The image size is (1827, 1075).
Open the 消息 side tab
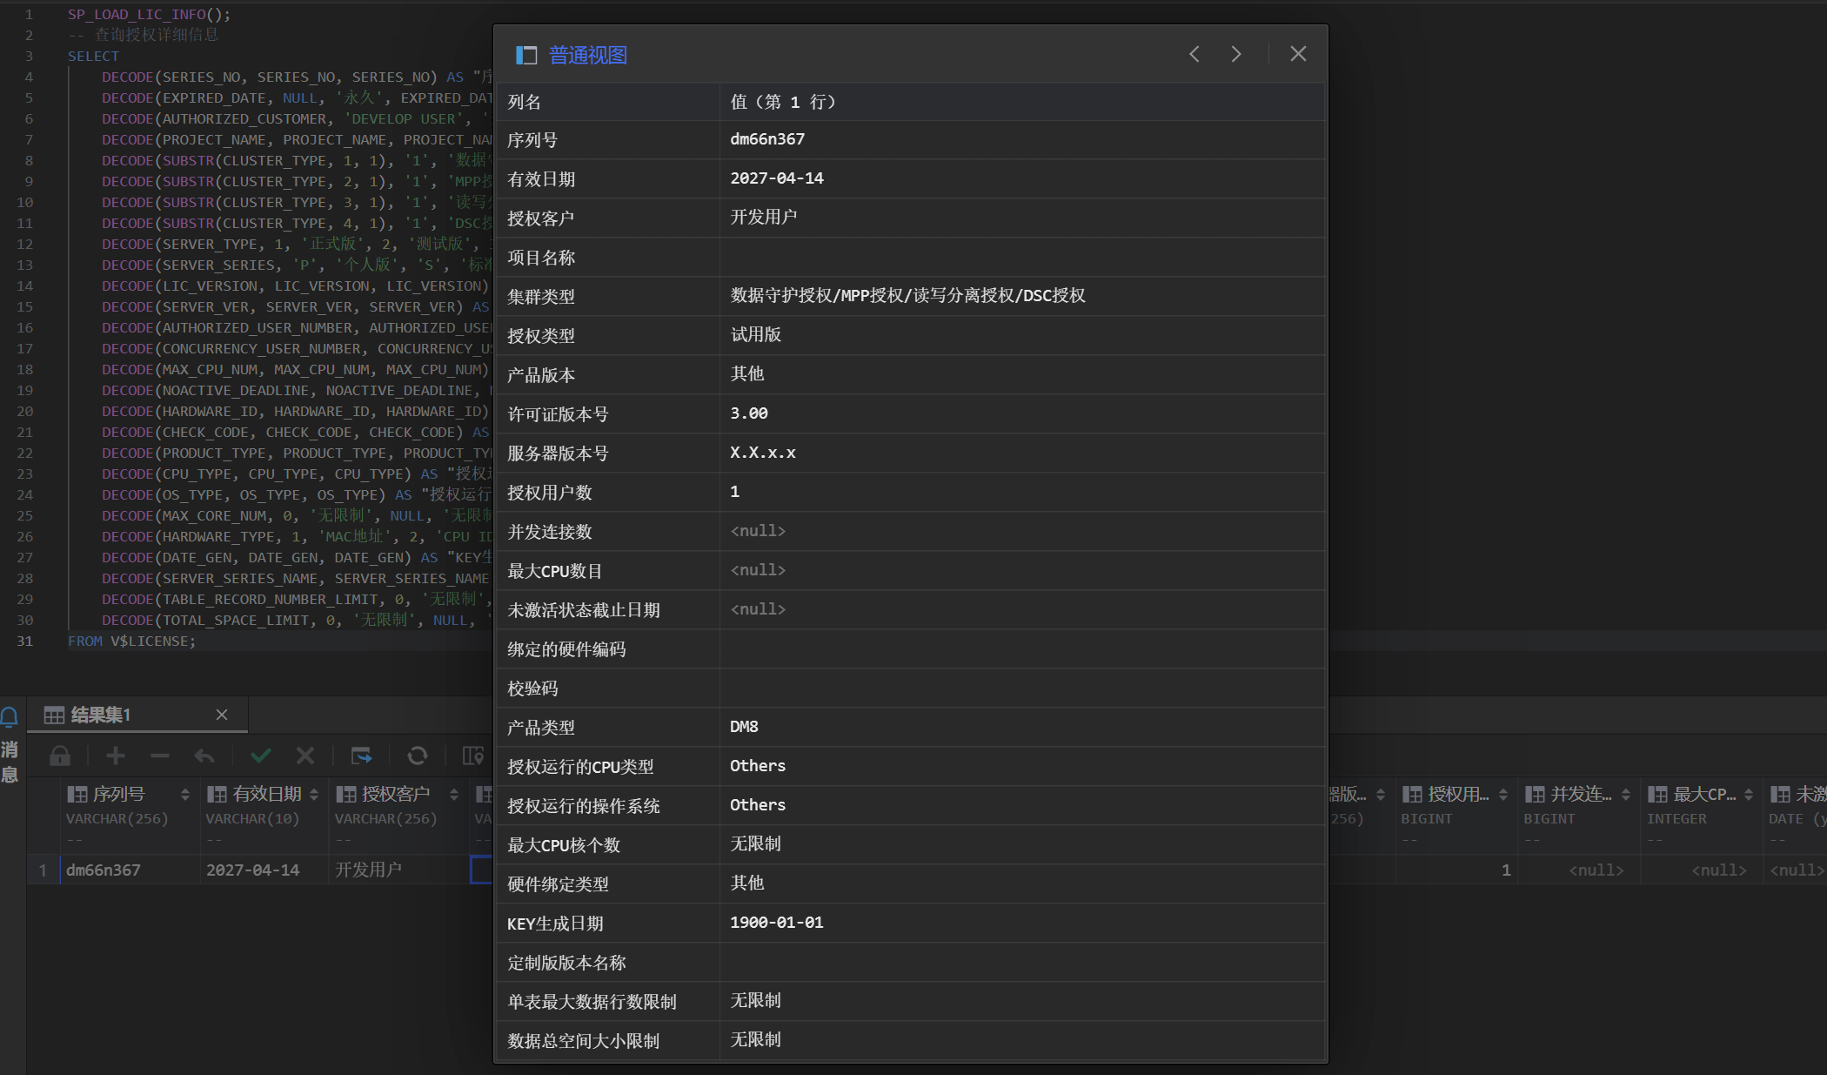pos(10,762)
